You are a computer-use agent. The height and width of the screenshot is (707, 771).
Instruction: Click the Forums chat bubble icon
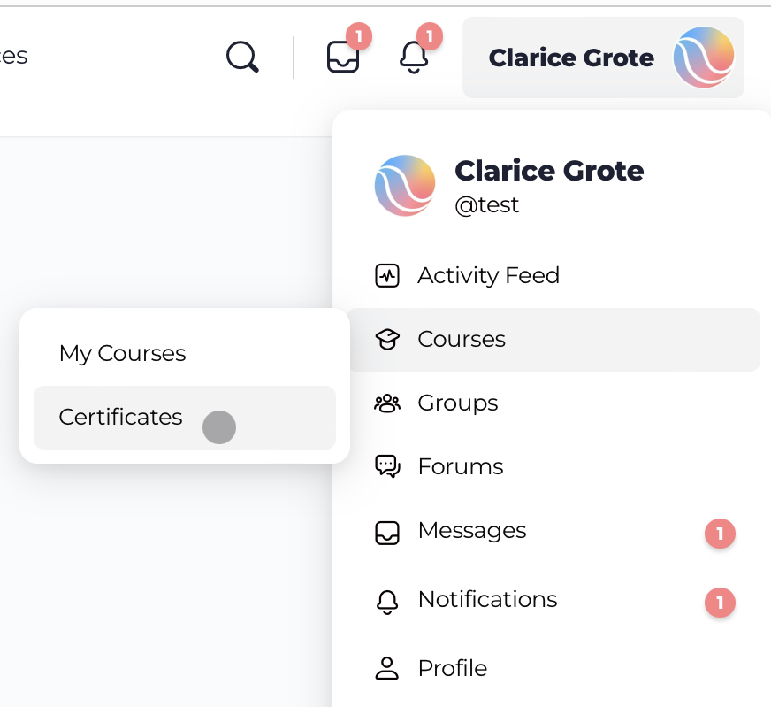click(x=387, y=466)
